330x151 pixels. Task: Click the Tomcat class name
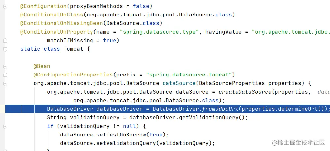point(73,49)
